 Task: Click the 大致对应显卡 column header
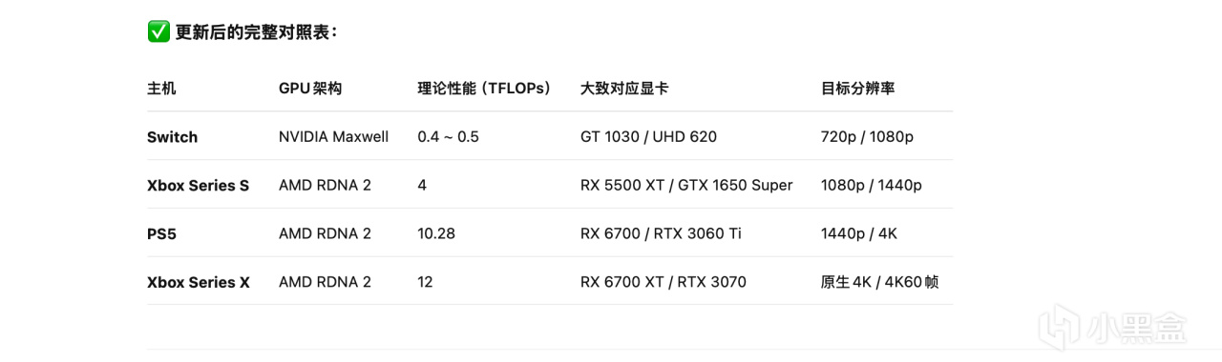coord(624,89)
